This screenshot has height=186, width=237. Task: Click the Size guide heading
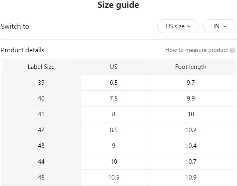(118, 5)
